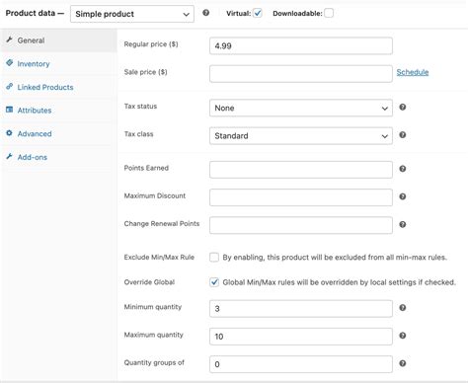Click the Minimum quantity help icon

[x=403, y=308]
